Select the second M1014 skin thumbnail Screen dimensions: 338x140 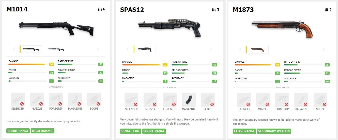click(56, 49)
